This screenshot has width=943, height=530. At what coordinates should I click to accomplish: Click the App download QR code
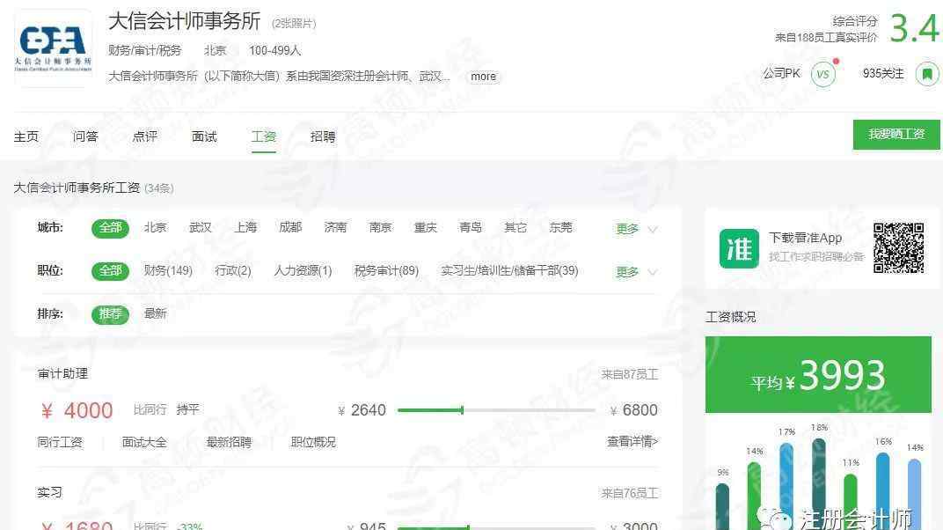point(898,248)
